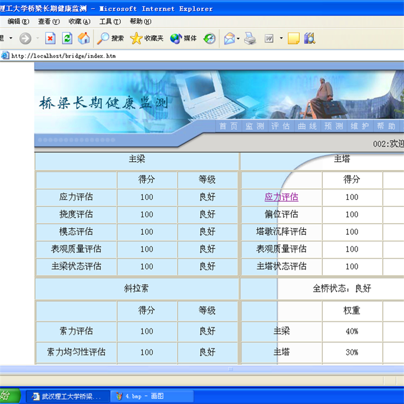Expand the Word edit button dropdown arrow
Viewport: 404px width, 404px height.
point(281,38)
